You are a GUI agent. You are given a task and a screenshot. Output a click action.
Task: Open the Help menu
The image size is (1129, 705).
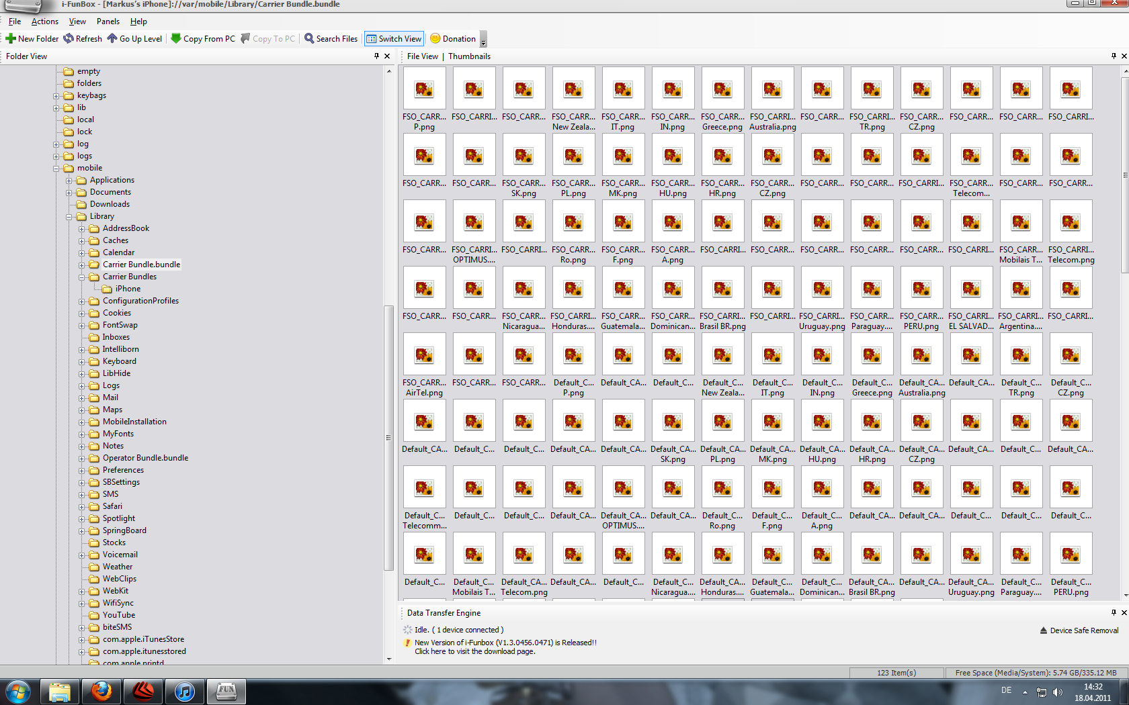coord(138,21)
